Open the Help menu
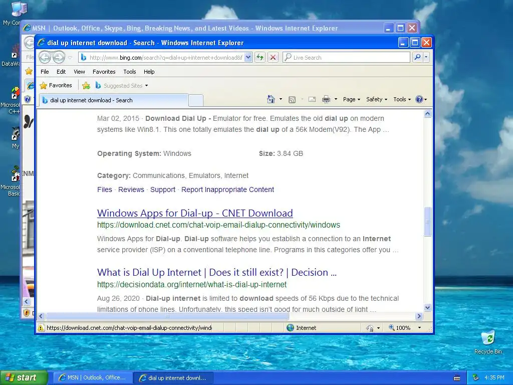Screen dimensions: 513x385 149,72
